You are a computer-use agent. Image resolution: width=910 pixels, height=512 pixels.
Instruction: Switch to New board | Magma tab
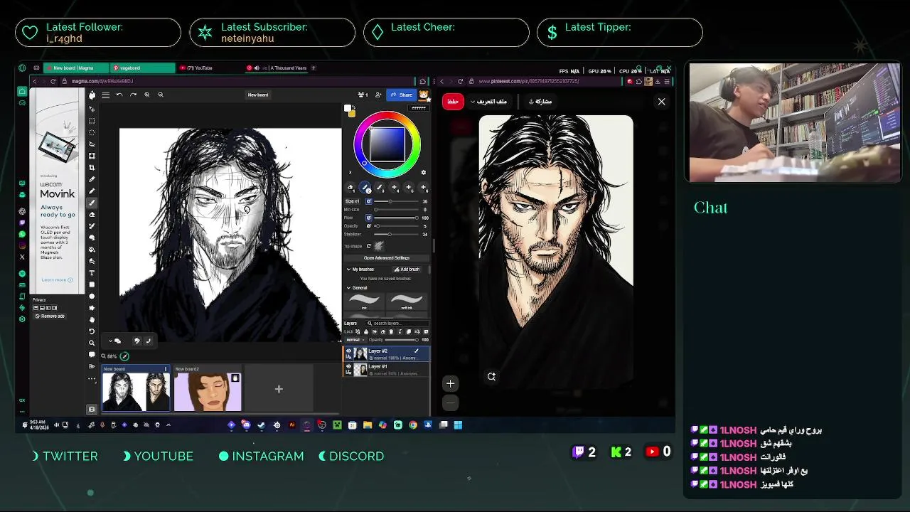74,68
